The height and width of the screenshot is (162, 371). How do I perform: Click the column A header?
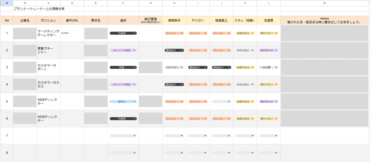[7, 3]
